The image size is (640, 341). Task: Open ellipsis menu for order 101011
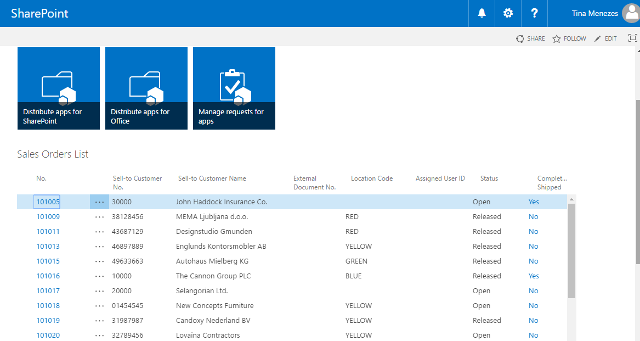coord(99,231)
